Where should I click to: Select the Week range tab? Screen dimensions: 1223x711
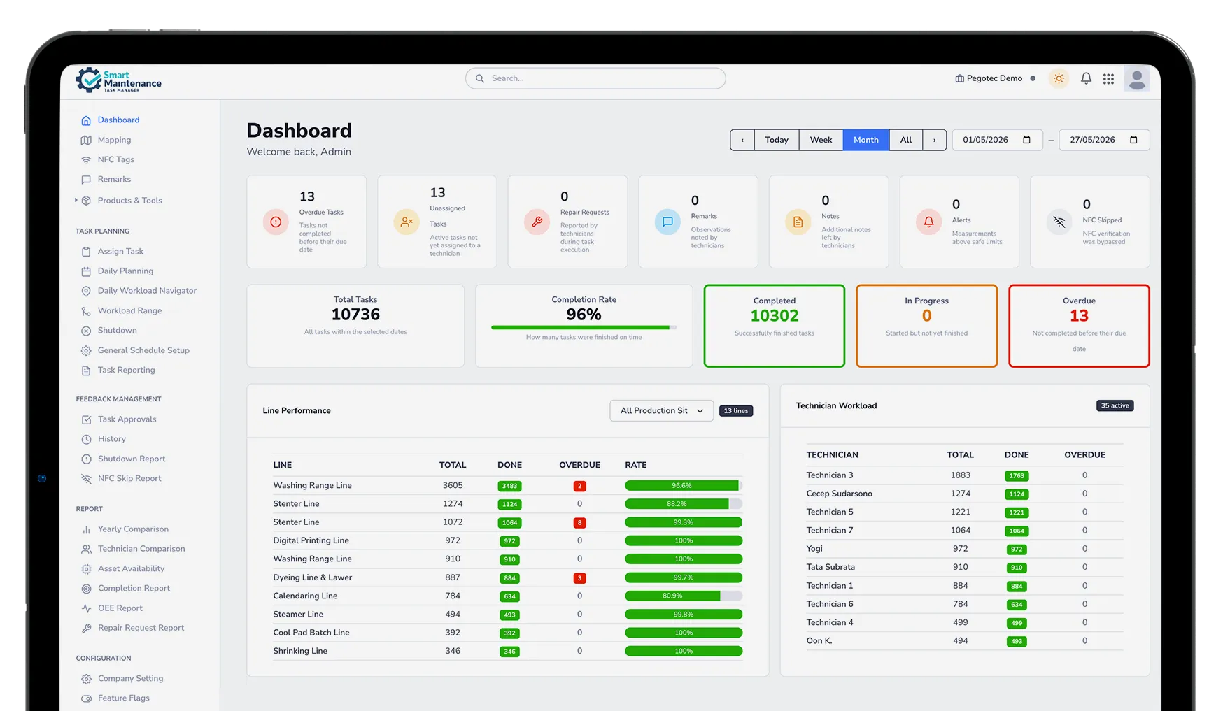[821, 140]
